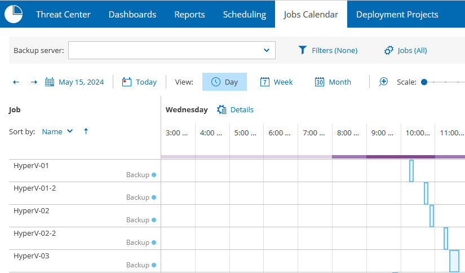Click the Today button
This screenshot has height=273, width=465.
click(x=139, y=82)
